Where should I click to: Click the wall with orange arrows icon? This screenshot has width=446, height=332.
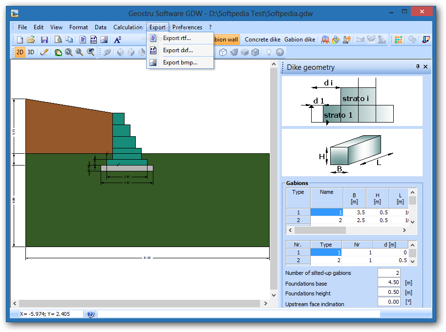tap(347, 40)
